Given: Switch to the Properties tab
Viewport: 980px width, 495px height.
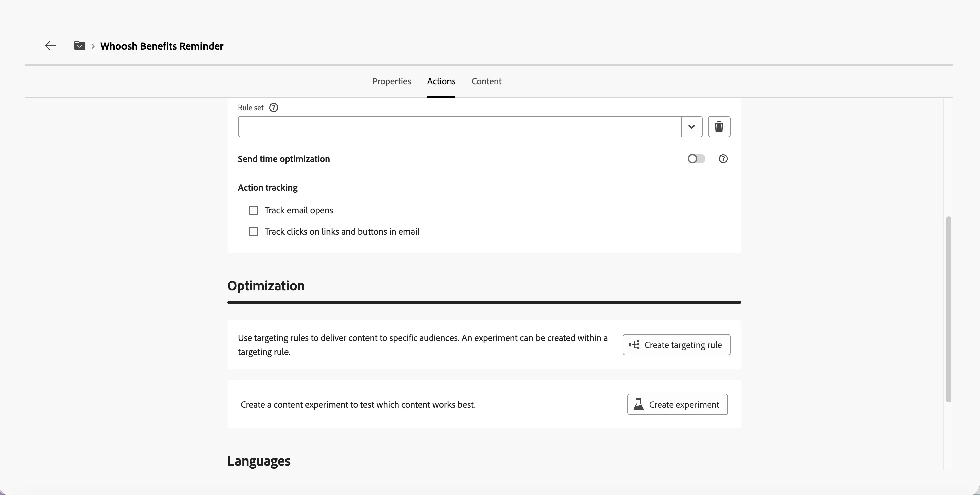Looking at the screenshot, I should 392,81.
